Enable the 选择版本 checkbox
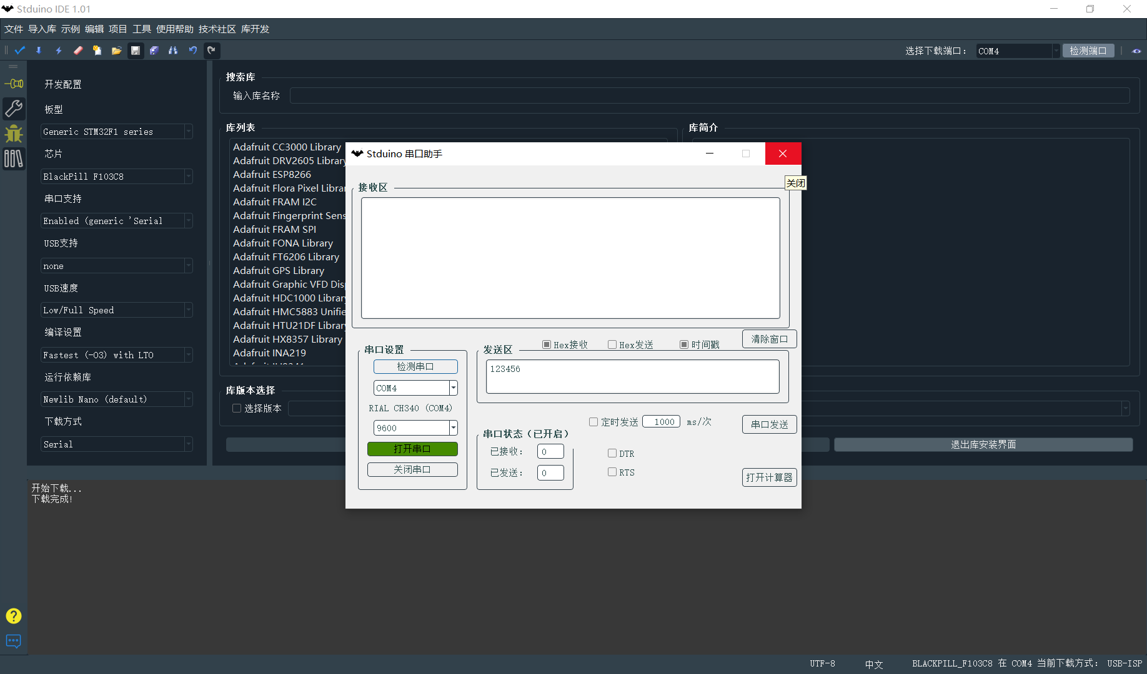This screenshot has width=1147, height=674. [237, 408]
